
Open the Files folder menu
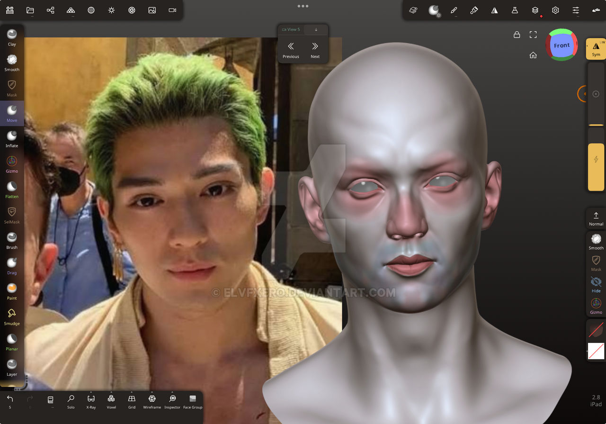point(30,10)
